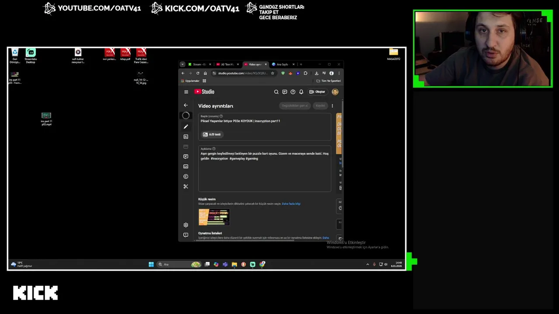Open the Copyright sidebar icon
This screenshot has height=314, width=559.
[186, 177]
